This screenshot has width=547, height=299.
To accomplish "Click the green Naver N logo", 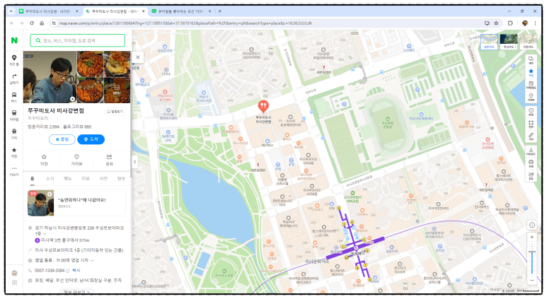I will [x=14, y=40].
